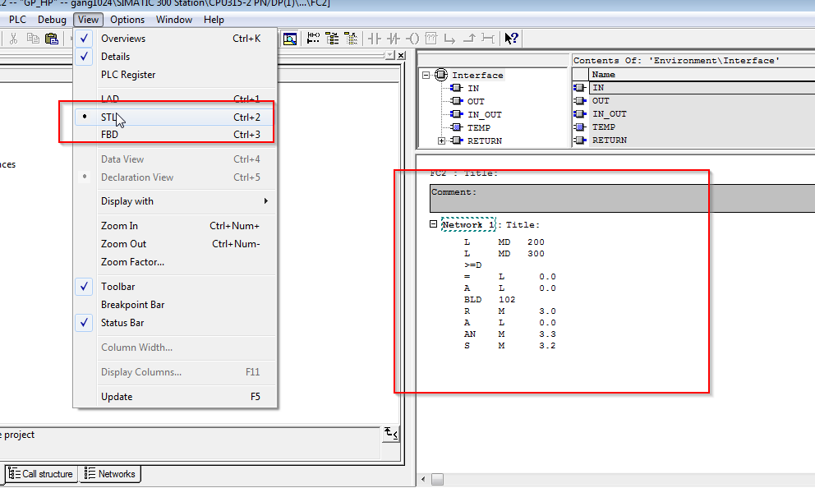Screen dimensions: 815x488
Task: Switch to the Networks tab
Action: [110, 474]
